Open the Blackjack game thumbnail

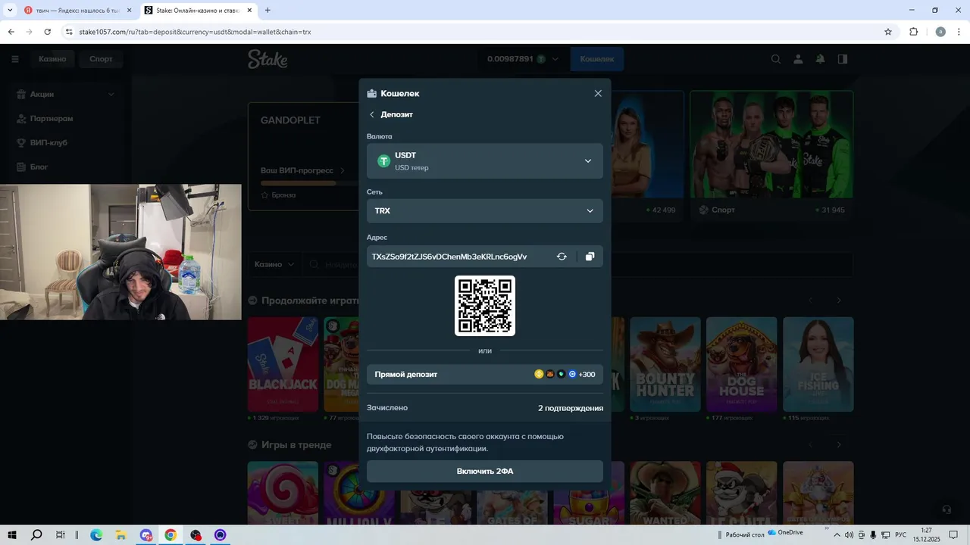(x=283, y=364)
